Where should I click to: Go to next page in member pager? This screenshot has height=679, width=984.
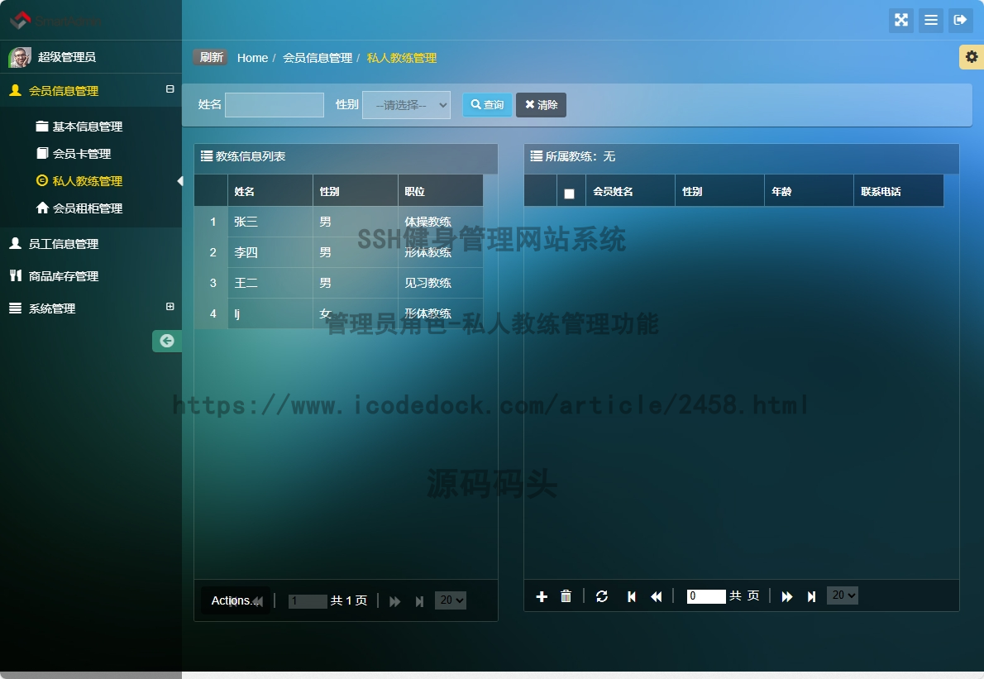point(787,596)
